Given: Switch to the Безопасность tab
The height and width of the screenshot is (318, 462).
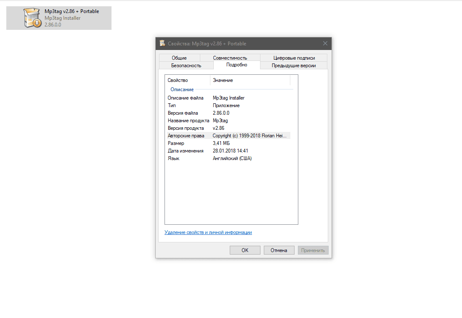Looking at the screenshot, I should [186, 66].
